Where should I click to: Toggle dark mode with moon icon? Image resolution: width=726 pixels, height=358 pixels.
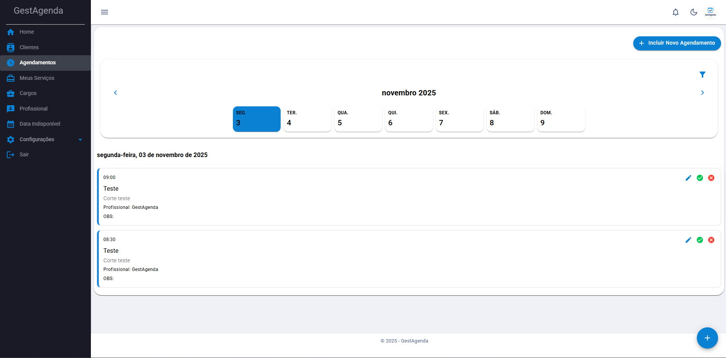coord(693,12)
